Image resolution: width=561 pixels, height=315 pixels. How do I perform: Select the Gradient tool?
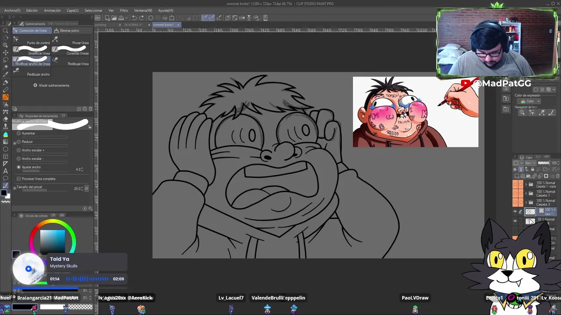(6, 142)
